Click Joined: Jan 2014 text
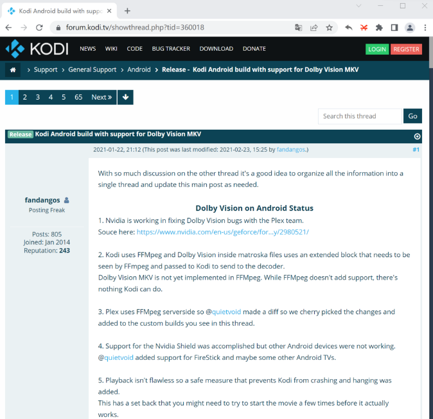The width and height of the screenshot is (433, 419). (x=47, y=242)
